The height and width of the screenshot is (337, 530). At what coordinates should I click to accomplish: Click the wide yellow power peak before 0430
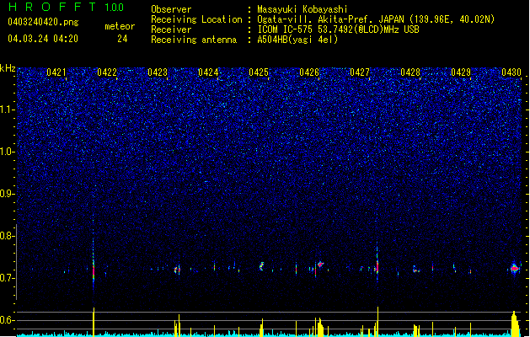(515, 324)
